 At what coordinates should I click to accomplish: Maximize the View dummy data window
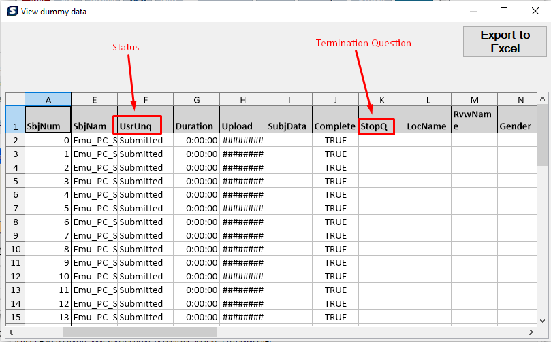coord(504,11)
